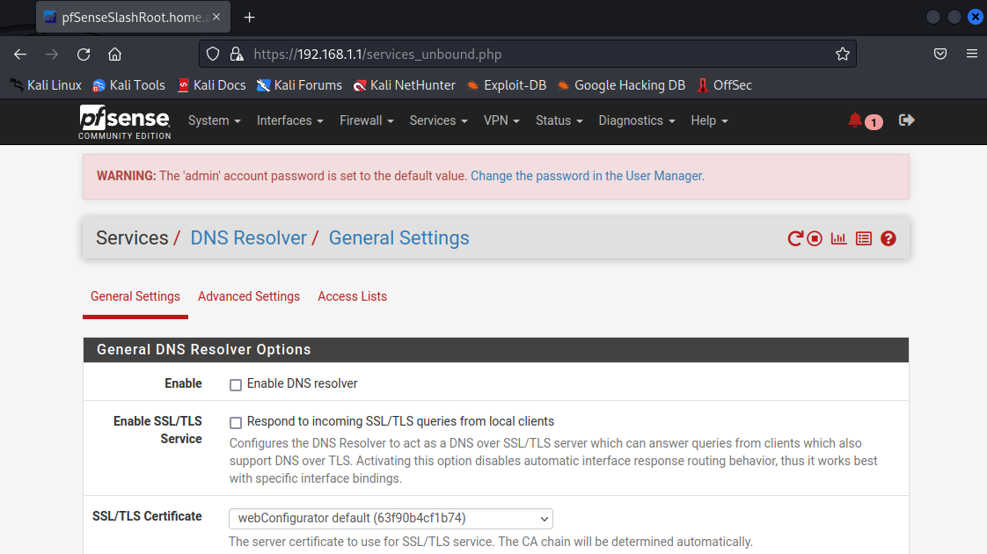This screenshot has height=554, width=987.
Task: Click the stop service icon
Action: coord(815,238)
